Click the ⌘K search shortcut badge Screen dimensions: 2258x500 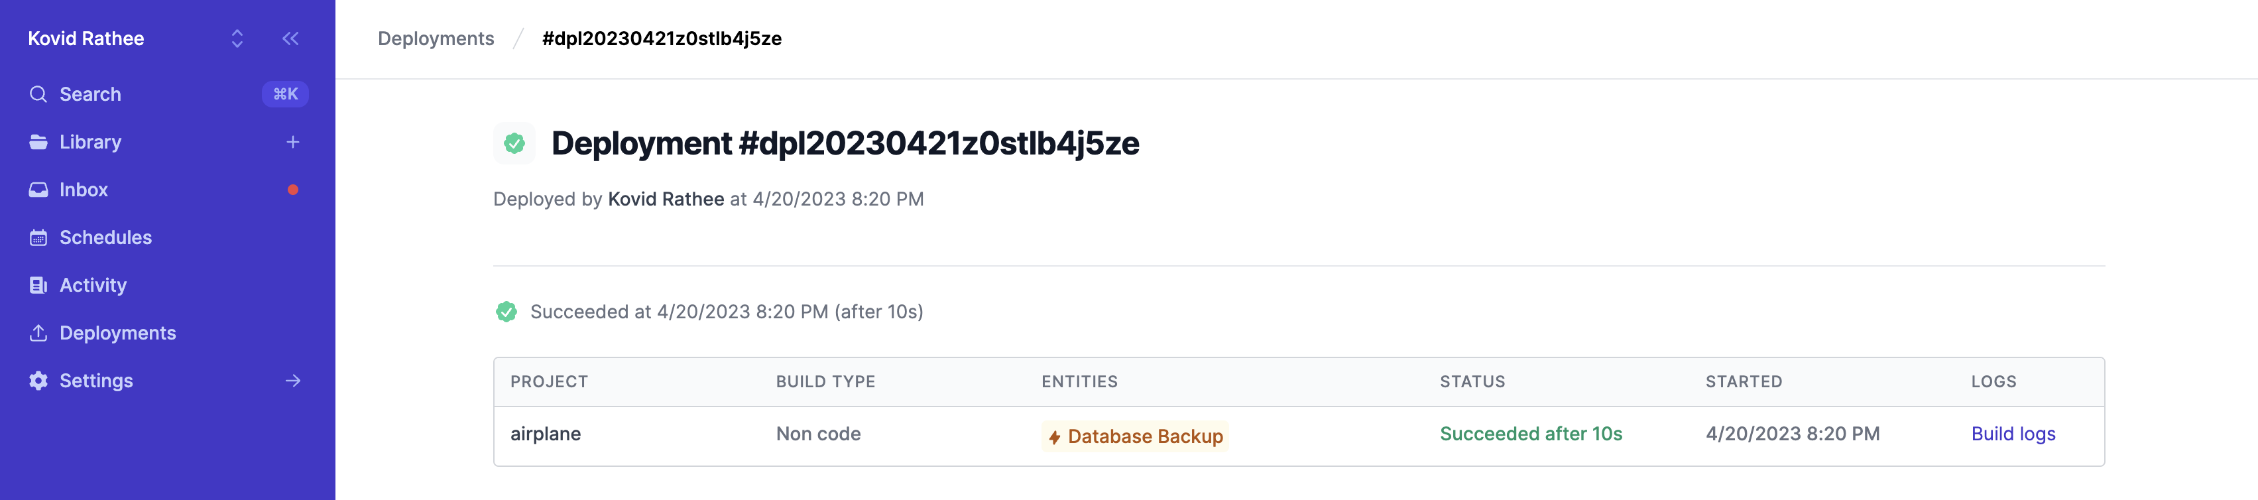(285, 94)
